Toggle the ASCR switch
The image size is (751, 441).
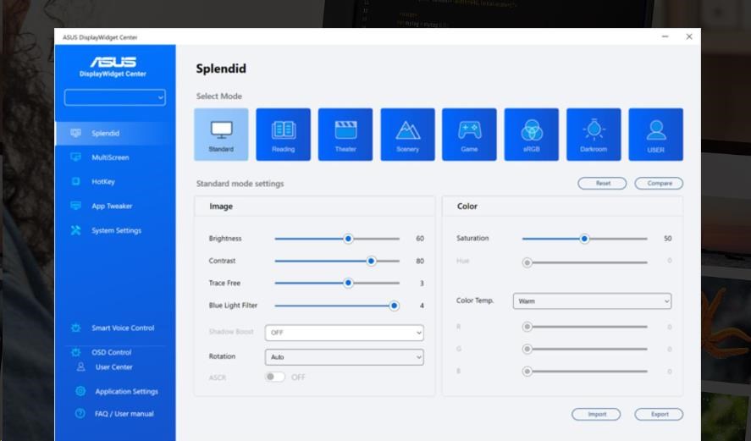tap(275, 377)
